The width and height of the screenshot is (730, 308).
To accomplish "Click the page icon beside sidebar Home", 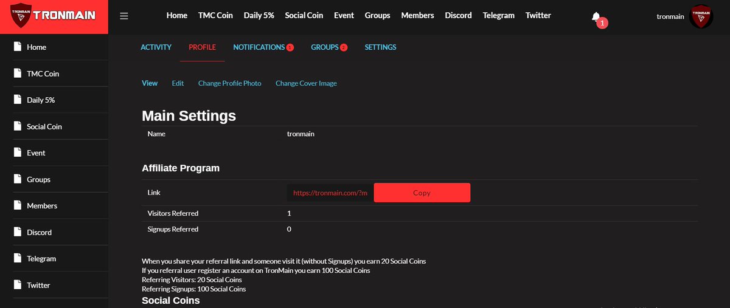I will [18, 47].
